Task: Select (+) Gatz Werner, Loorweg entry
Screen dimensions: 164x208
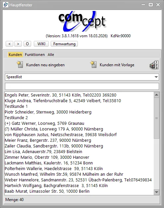Action: click(79, 123)
